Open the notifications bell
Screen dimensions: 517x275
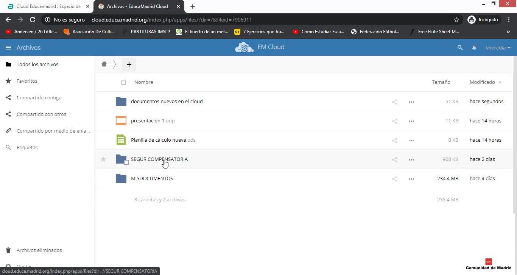[474, 48]
